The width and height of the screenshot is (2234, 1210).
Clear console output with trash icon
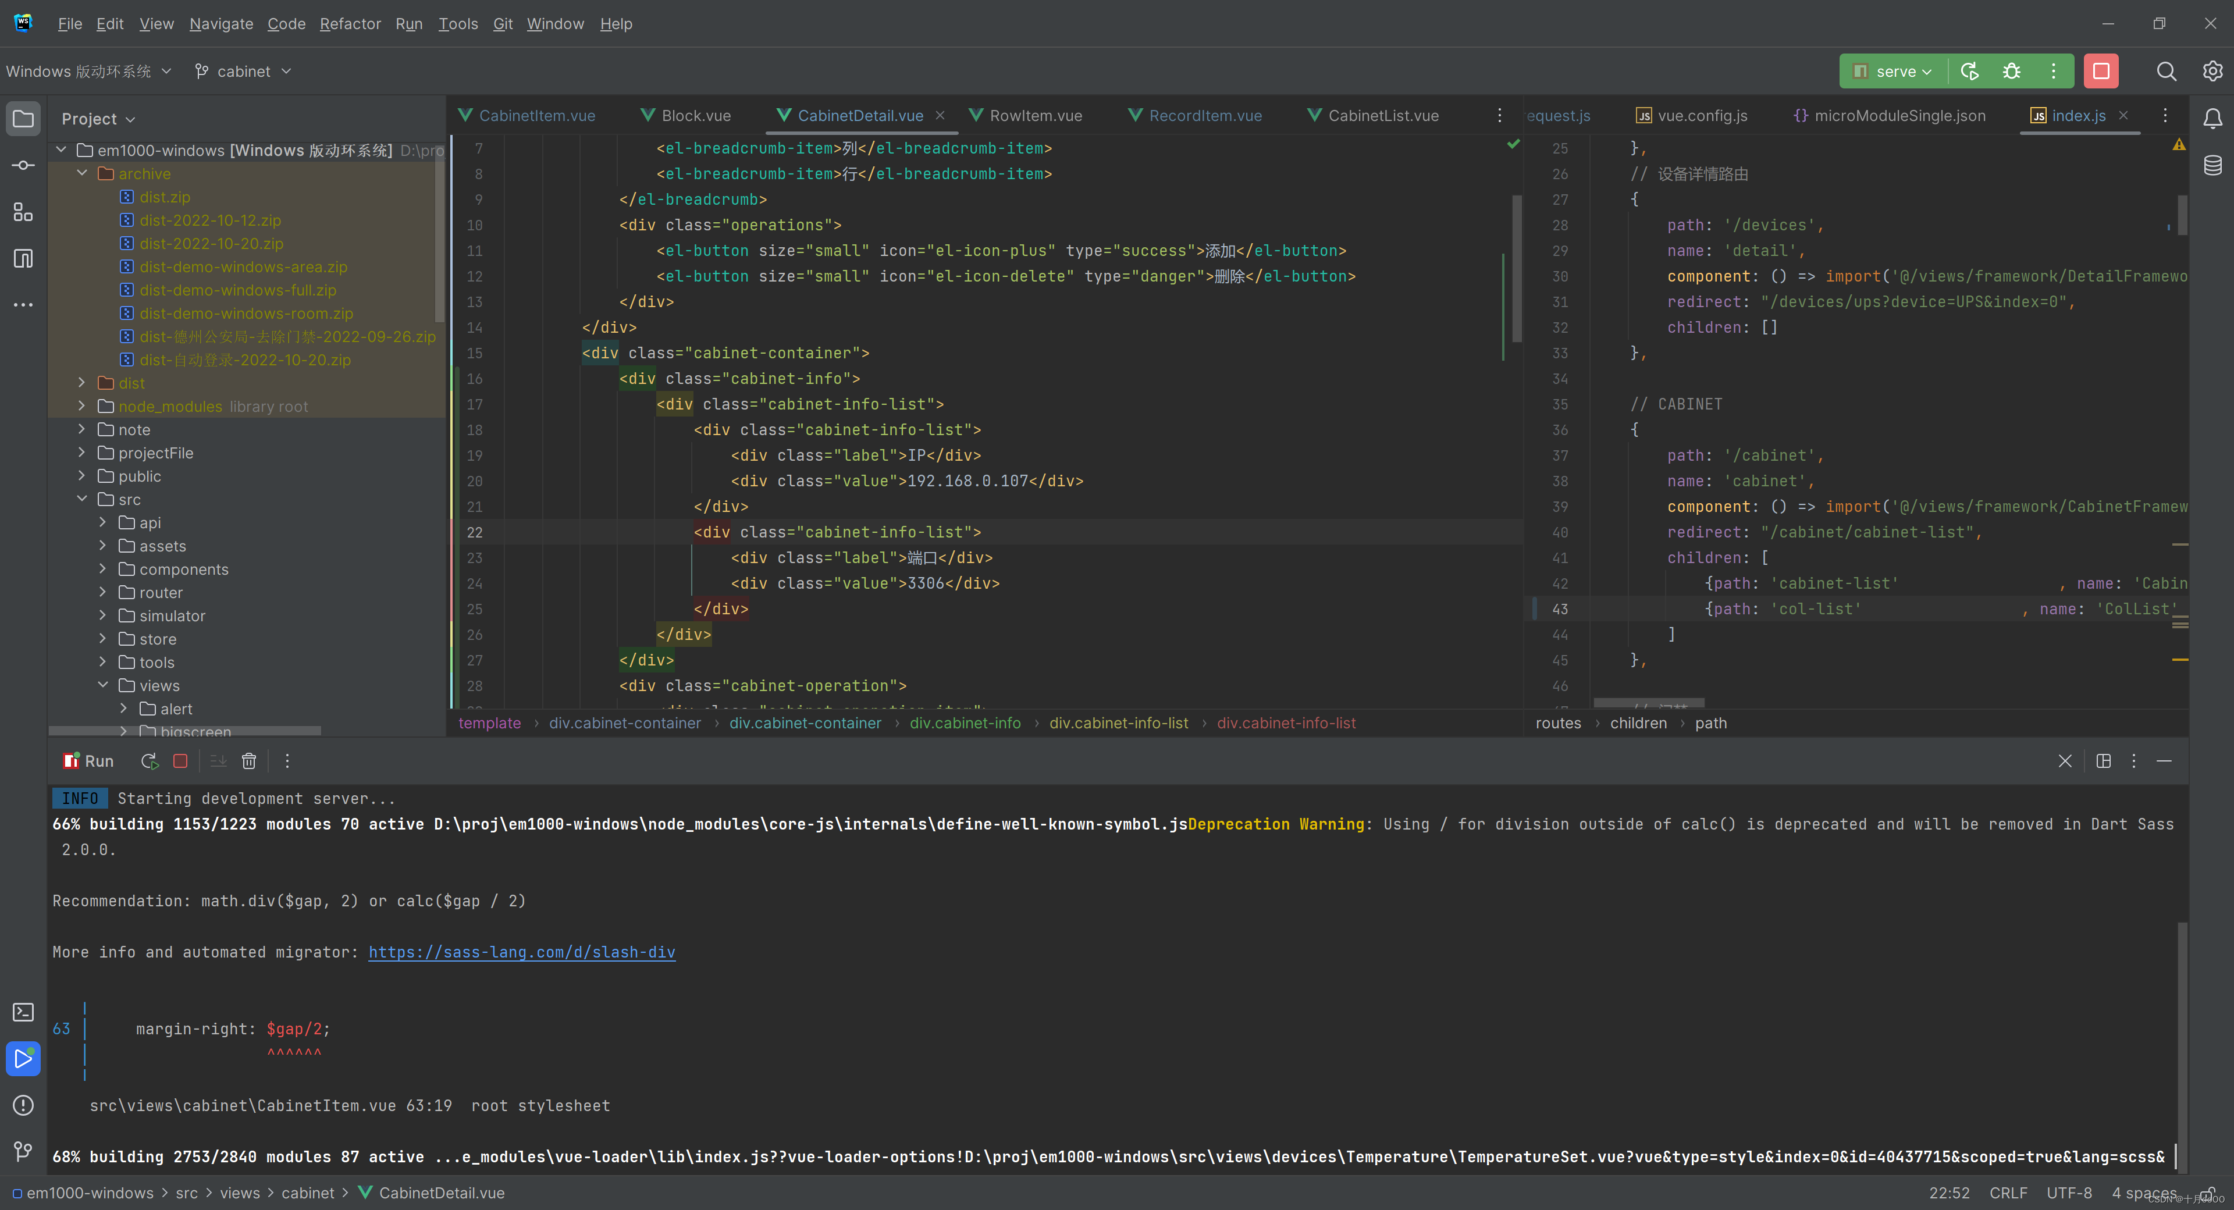[249, 761]
